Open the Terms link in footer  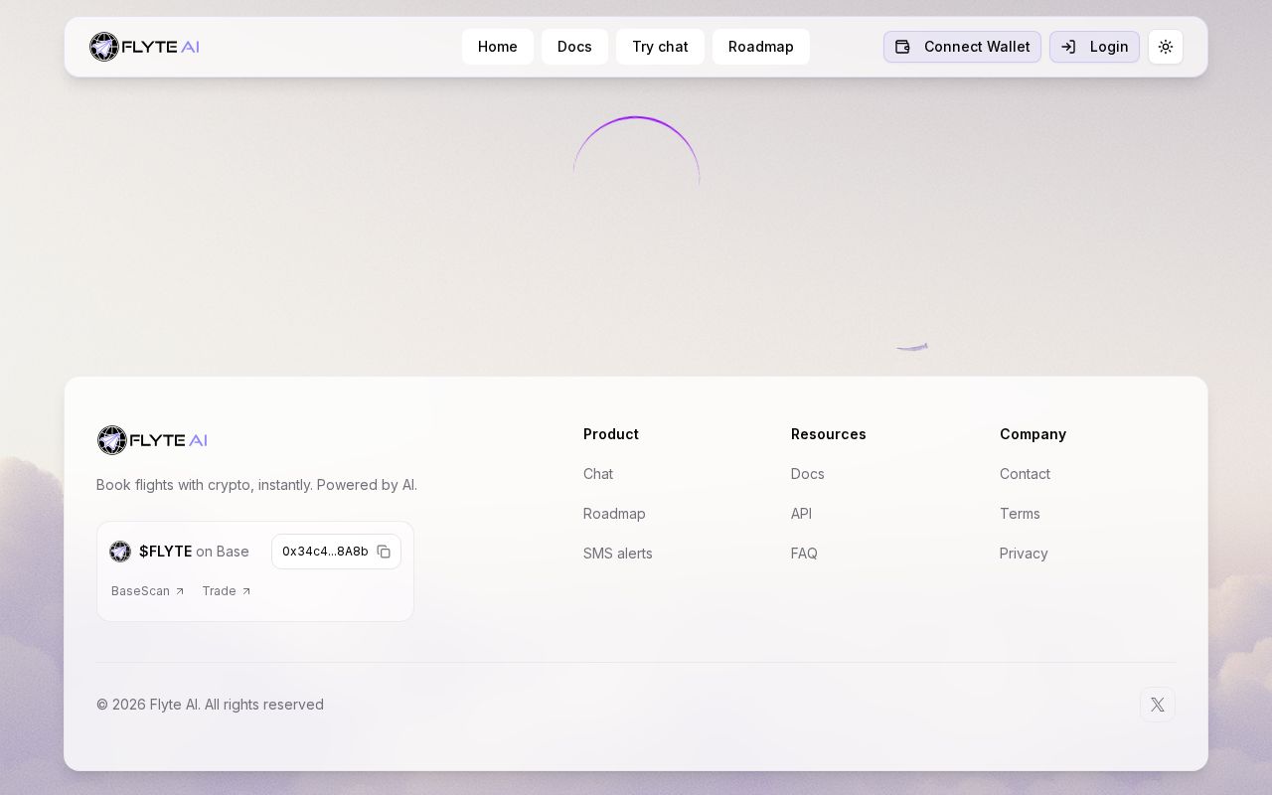pos(1020,514)
